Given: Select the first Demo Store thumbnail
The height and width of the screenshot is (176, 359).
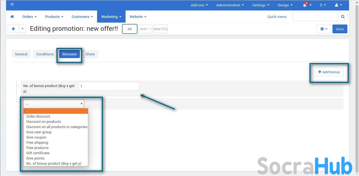Looking at the screenshot, I should tap(145, 29).
